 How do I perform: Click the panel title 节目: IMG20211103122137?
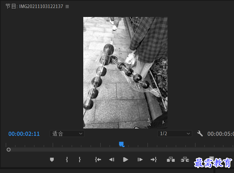click(34, 6)
